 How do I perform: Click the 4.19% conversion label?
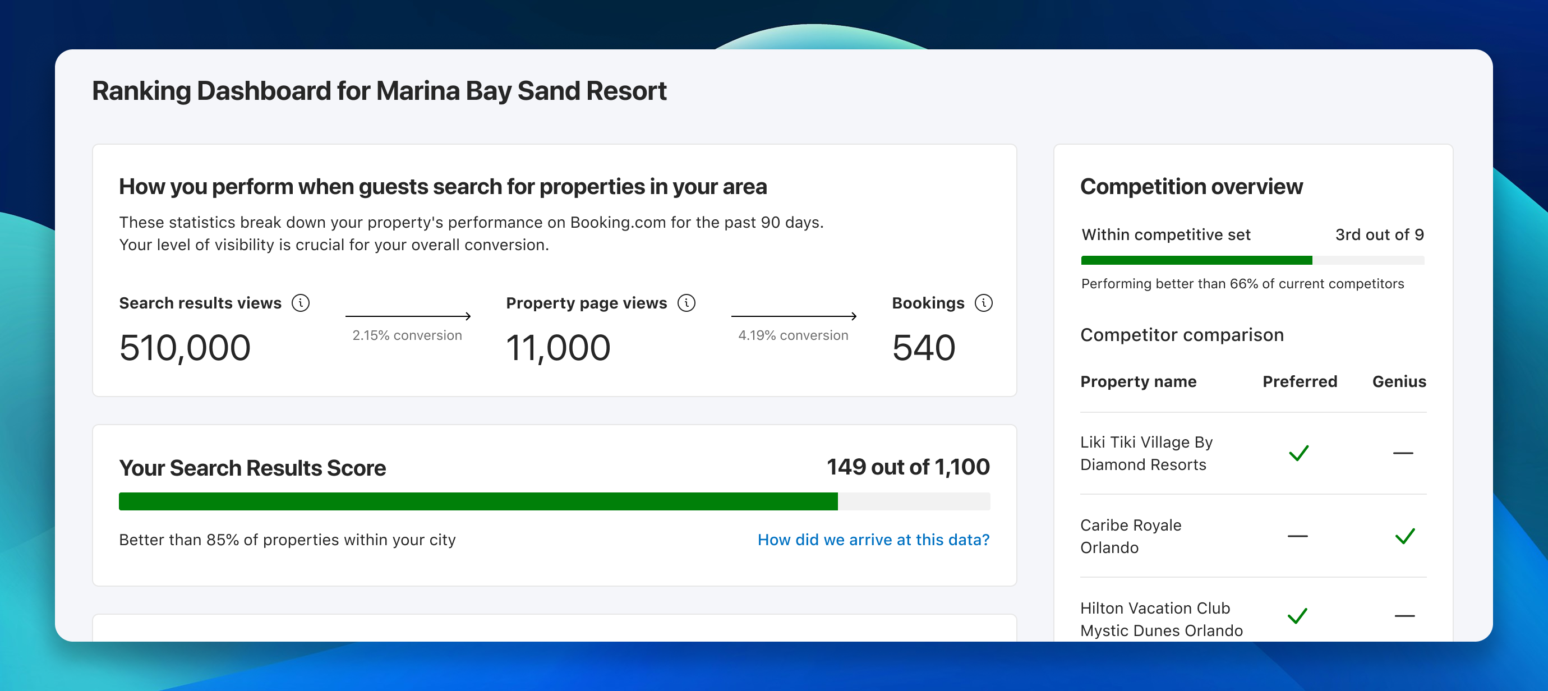(793, 335)
